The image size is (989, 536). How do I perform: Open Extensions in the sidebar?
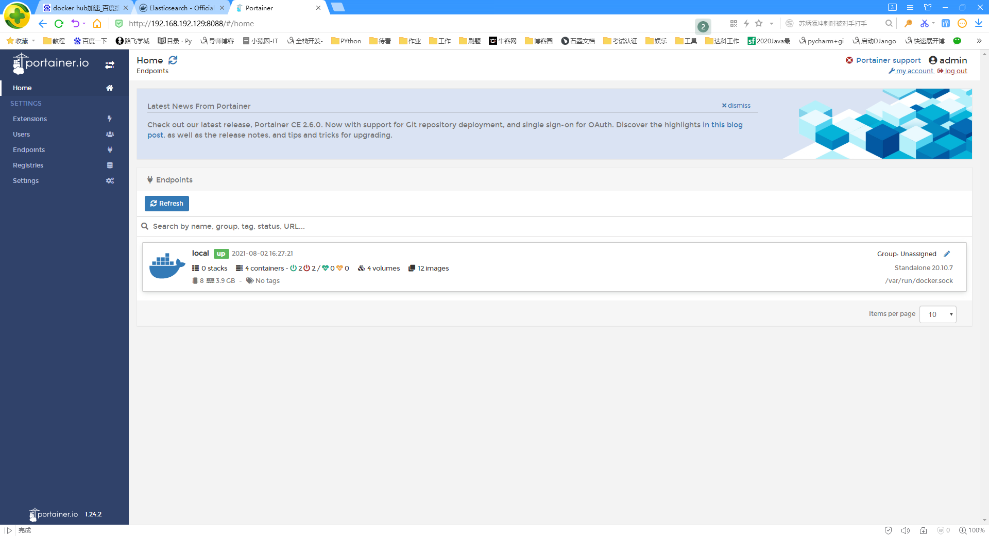64,119
